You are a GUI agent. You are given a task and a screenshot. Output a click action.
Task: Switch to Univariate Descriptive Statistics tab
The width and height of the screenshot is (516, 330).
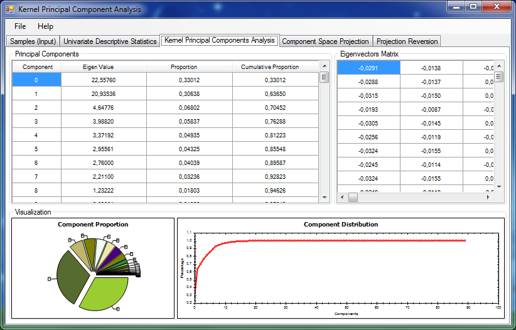pyautogui.click(x=110, y=41)
